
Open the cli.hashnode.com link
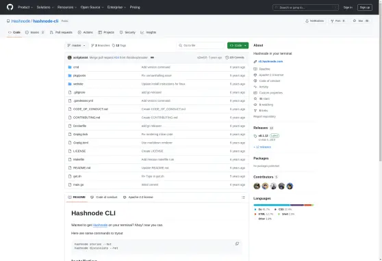coord(270,61)
